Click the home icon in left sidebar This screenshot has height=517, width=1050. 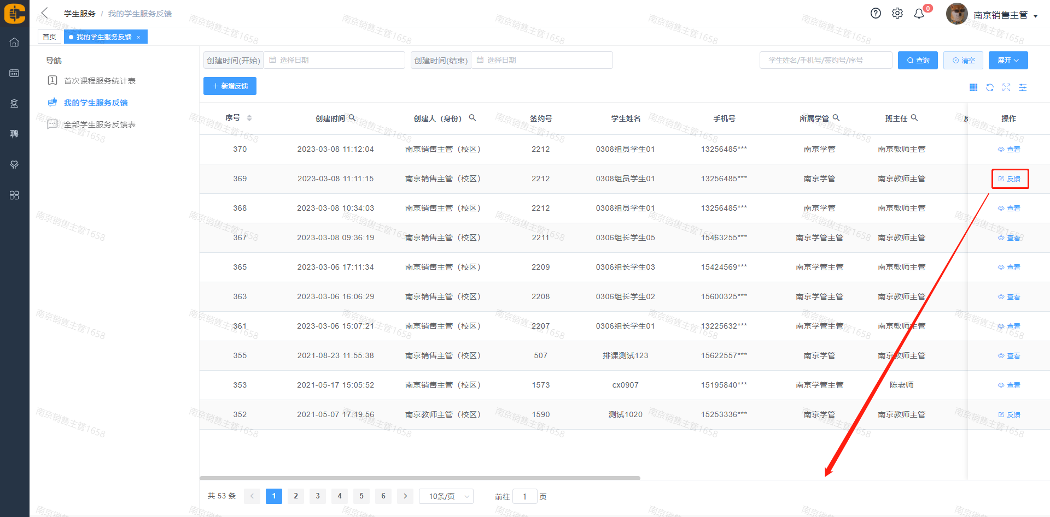pos(14,43)
